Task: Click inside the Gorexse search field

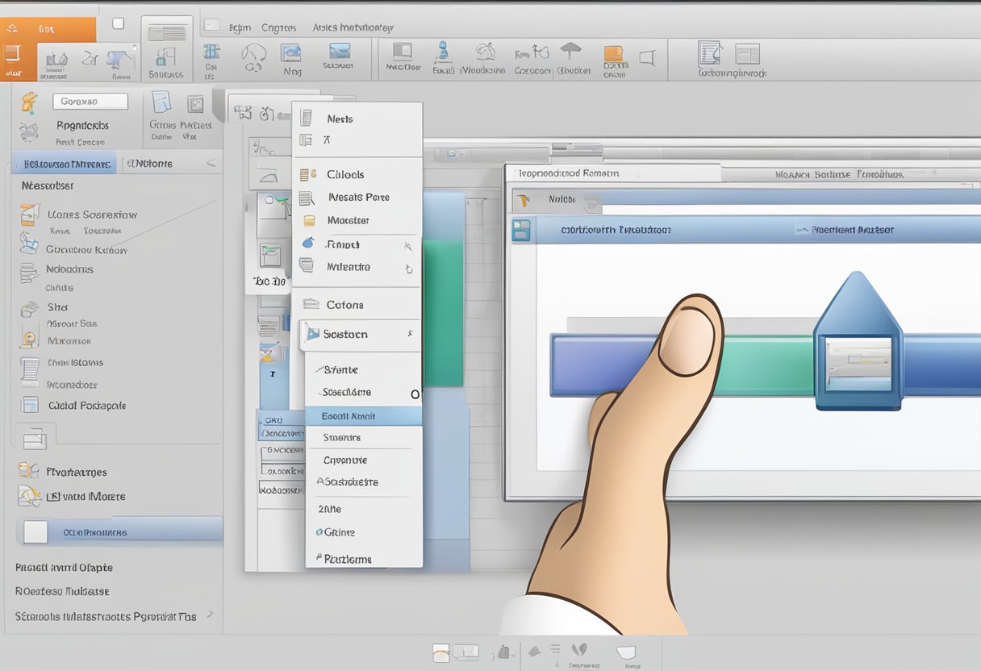Action: coord(90,101)
